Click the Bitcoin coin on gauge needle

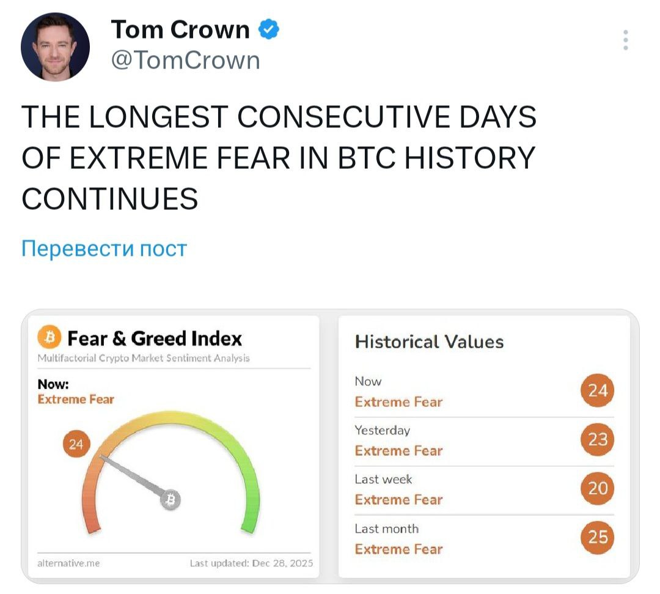point(170,500)
